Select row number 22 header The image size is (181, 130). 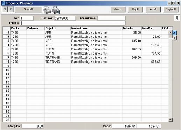click(x=7, y=120)
